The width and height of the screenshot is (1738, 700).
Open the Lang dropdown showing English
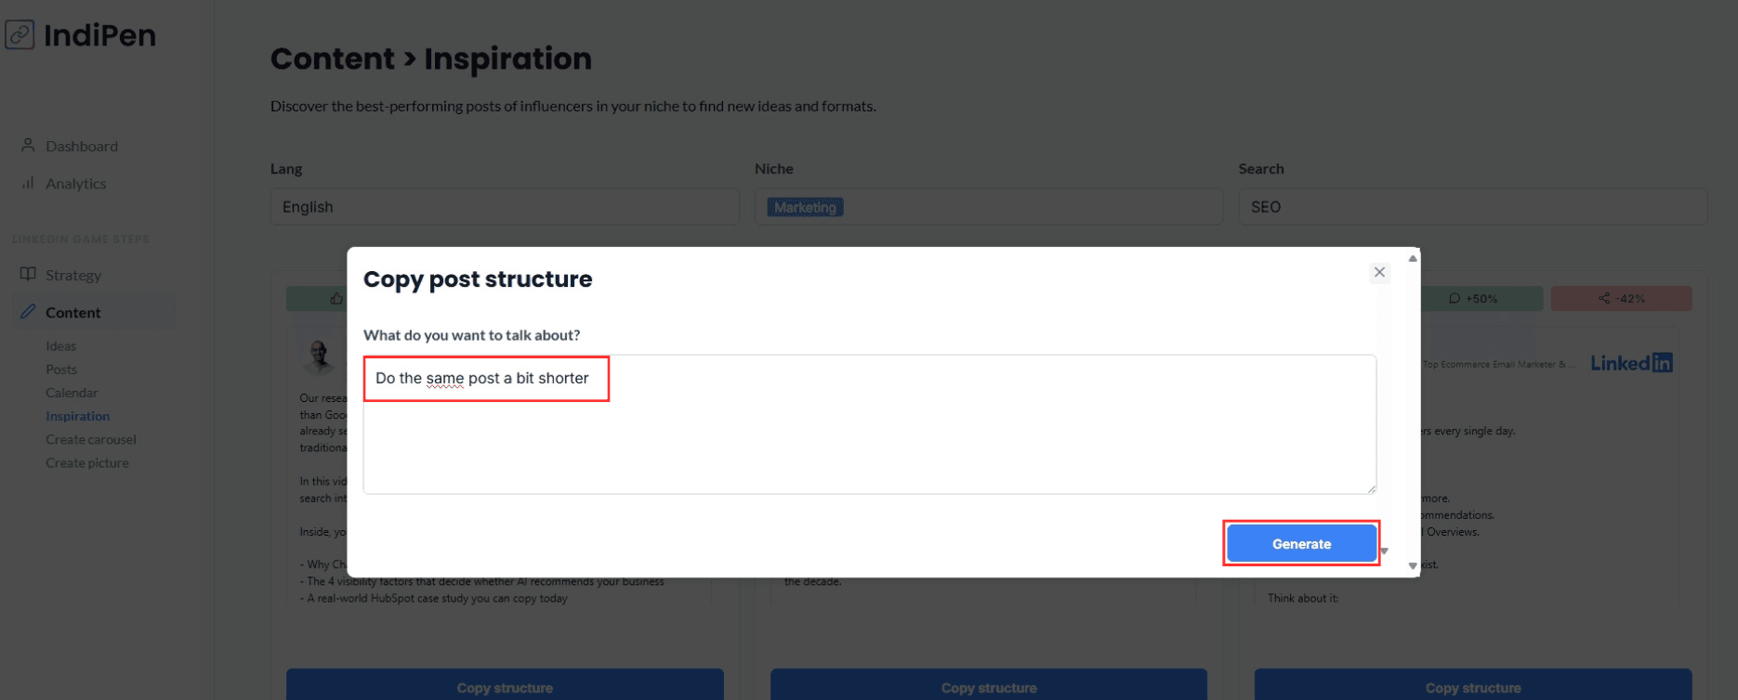click(x=505, y=207)
